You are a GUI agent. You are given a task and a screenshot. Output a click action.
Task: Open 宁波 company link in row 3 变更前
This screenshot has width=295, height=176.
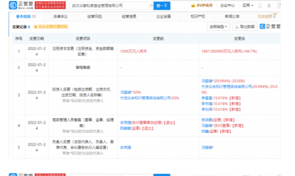click(x=145, y=98)
